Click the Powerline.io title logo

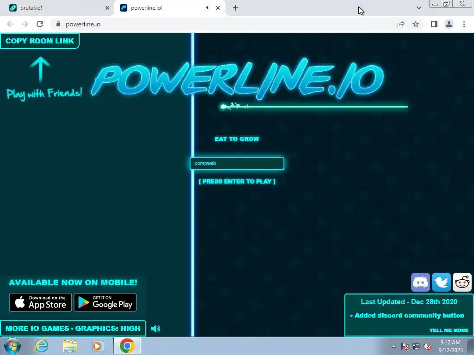tap(237, 79)
